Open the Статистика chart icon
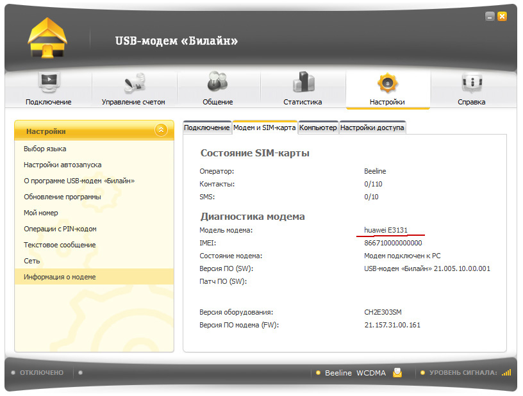This screenshot has height=396, width=523. [x=304, y=81]
